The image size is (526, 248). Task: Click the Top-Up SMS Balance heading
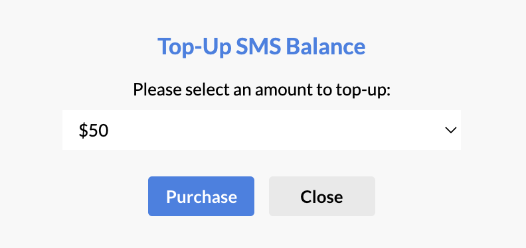(x=261, y=46)
